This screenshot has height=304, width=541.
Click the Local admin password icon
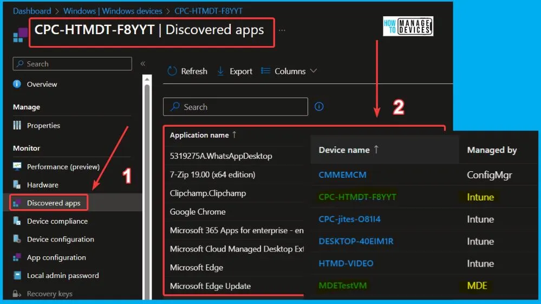[x=17, y=275]
